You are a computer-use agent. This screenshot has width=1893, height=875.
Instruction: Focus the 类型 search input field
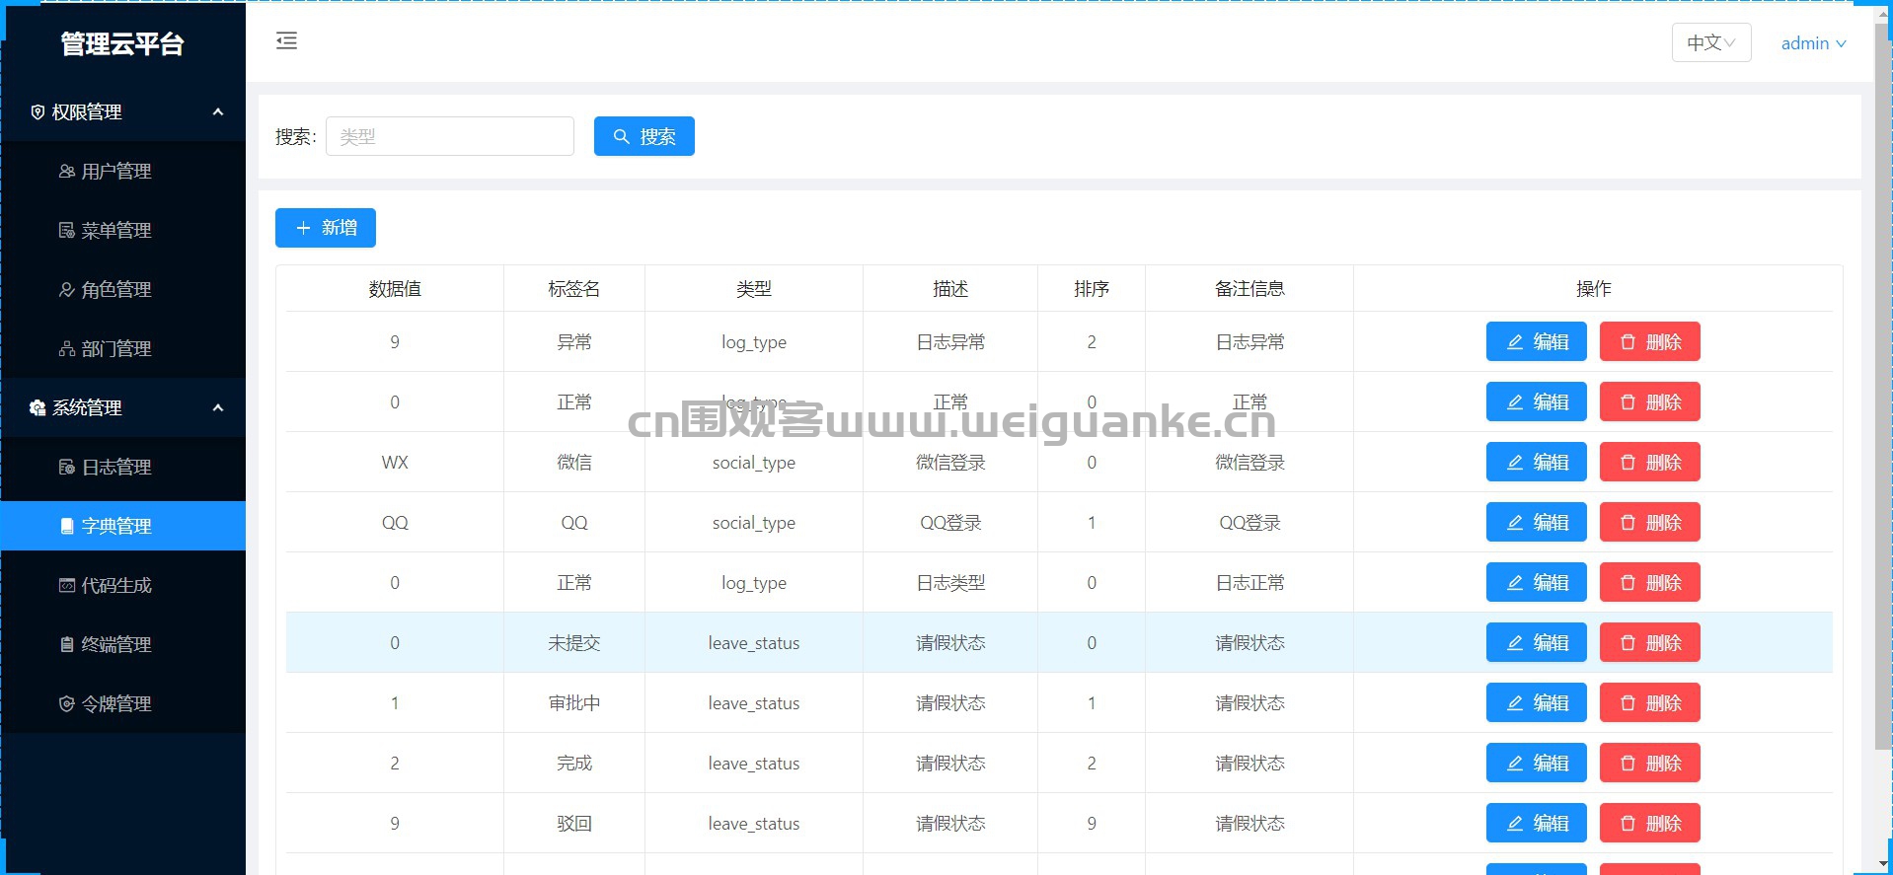(450, 136)
